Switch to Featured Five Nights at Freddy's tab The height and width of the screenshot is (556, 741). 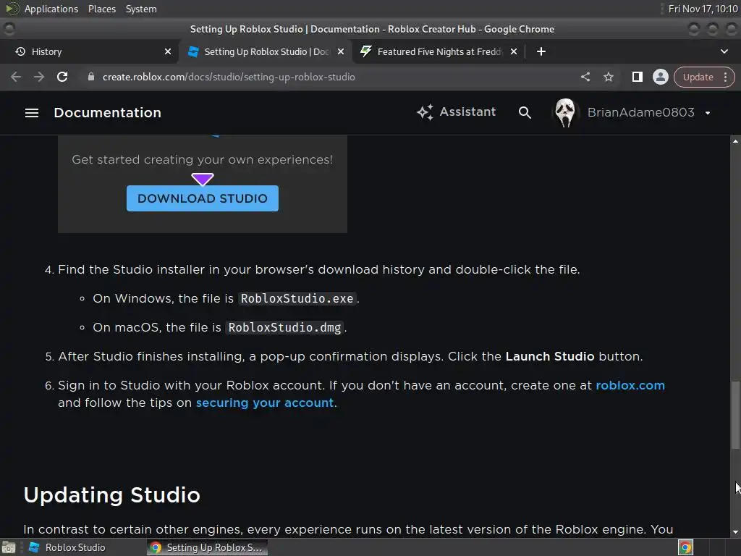click(x=439, y=51)
